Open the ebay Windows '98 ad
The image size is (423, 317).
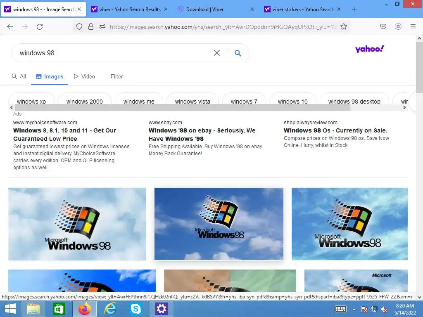[202, 135]
